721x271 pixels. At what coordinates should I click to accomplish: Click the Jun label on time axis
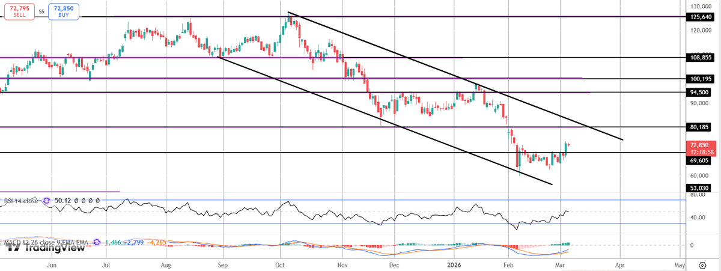(x=52, y=264)
